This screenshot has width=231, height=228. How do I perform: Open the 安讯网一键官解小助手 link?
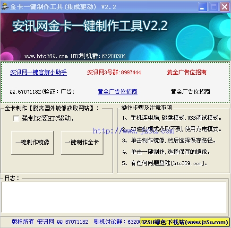pyautogui.click(x=39, y=72)
